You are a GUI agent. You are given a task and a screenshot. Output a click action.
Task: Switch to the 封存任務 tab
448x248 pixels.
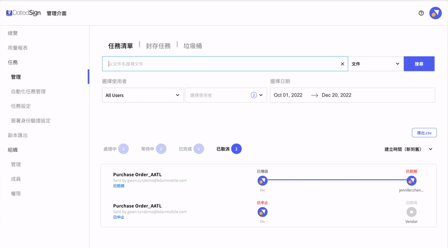tap(158, 46)
